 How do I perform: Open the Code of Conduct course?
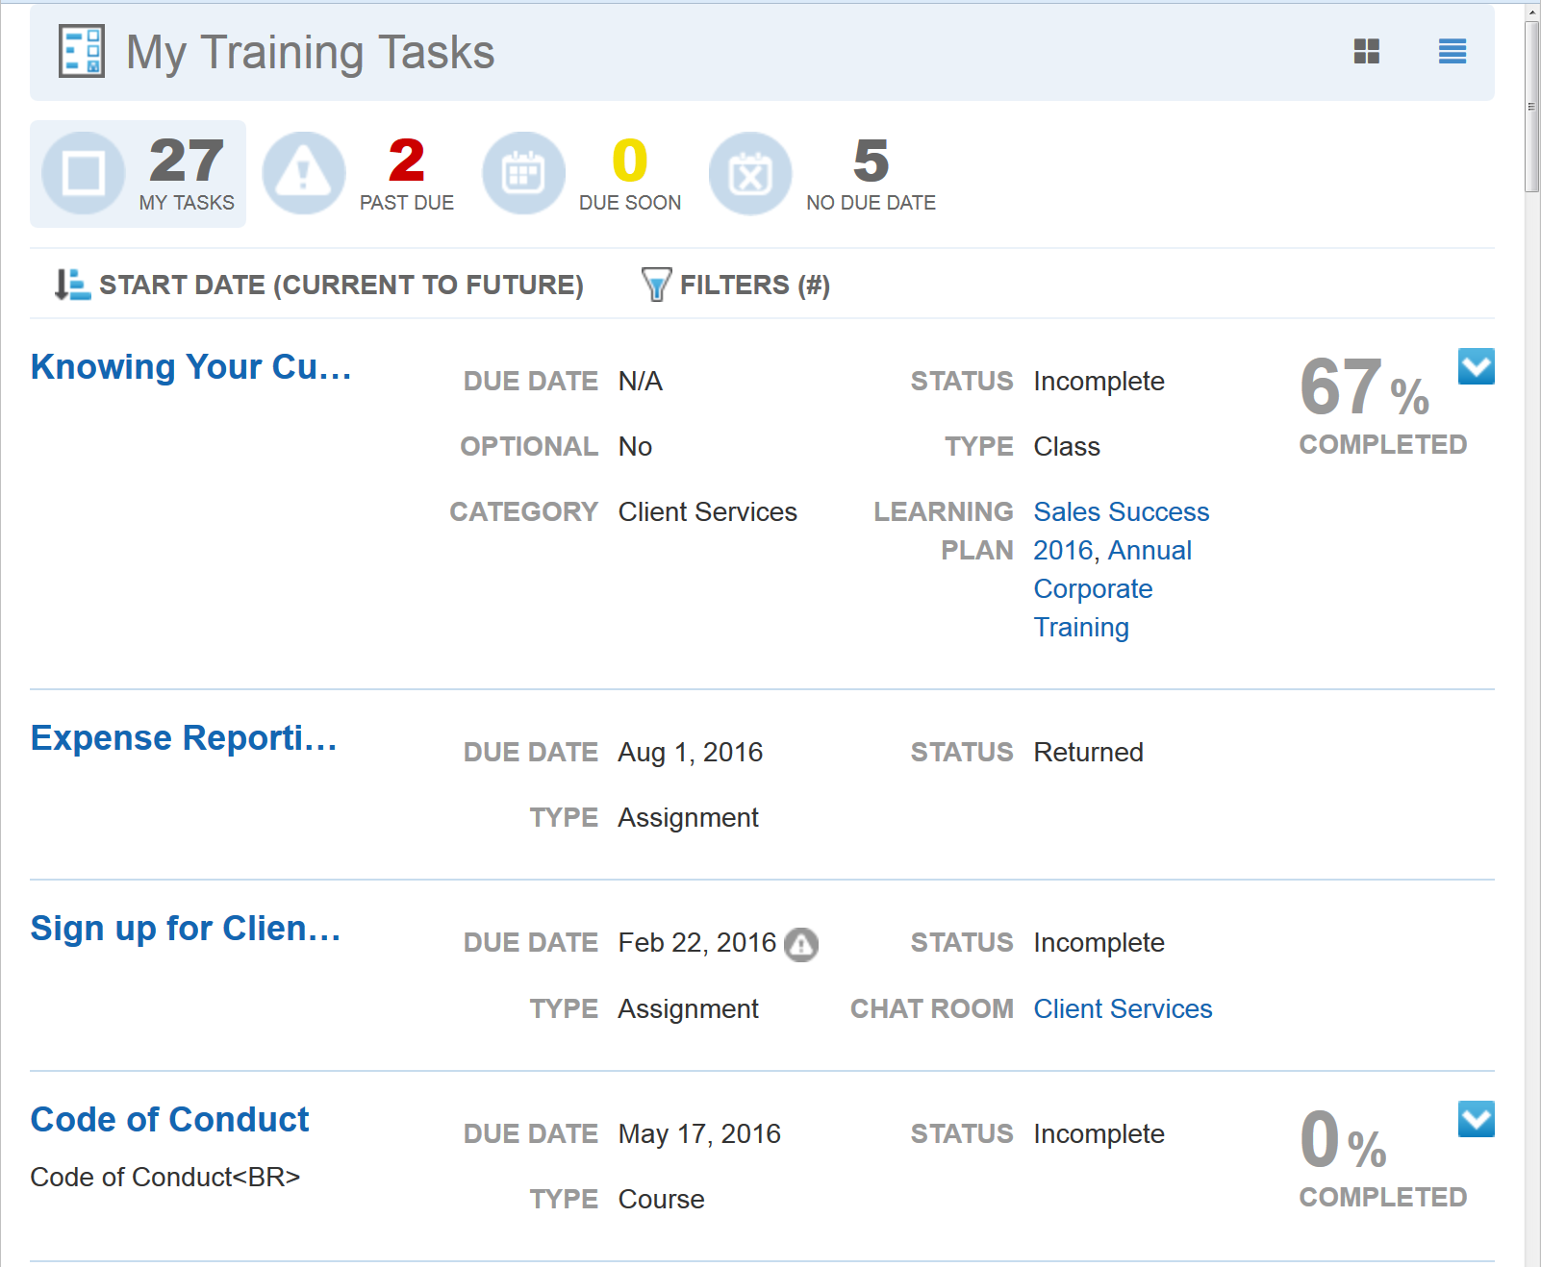click(x=169, y=1120)
